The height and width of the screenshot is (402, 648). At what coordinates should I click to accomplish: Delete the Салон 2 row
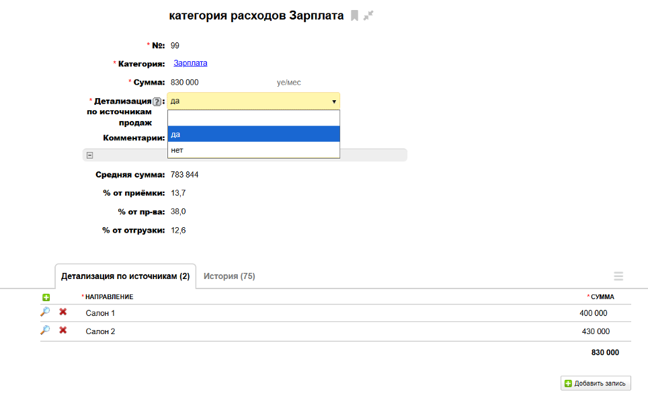pyautogui.click(x=63, y=330)
